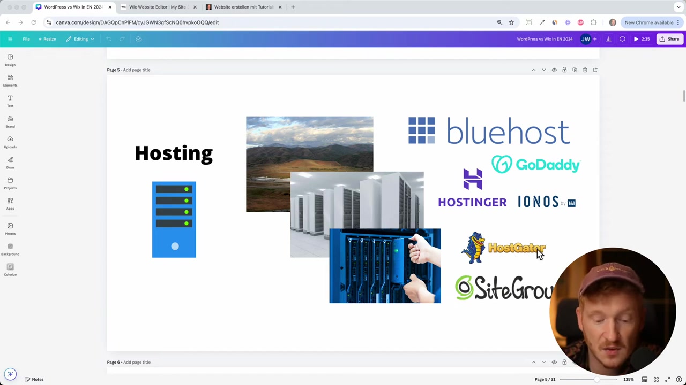Viewport: 686px width, 385px height.
Task: Open the Projects panel
Action: tap(10, 183)
